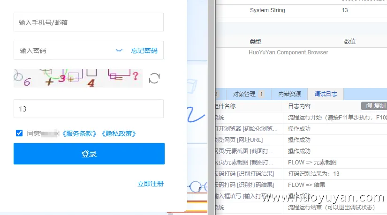Click the phone/email input field
Image resolution: width=387 pixels, height=215 pixels.
click(89, 22)
